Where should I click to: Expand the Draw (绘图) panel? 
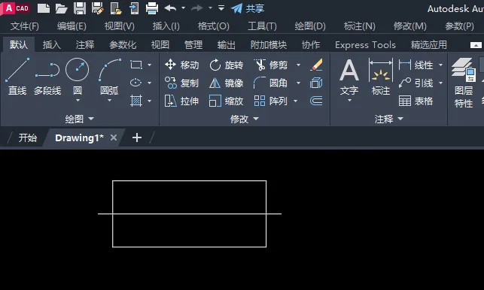point(79,119)
